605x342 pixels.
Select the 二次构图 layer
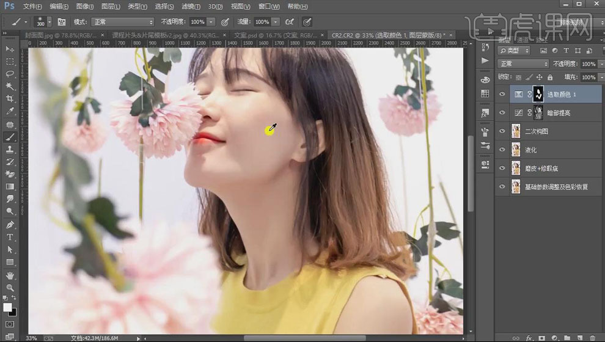tap(538, 131)
